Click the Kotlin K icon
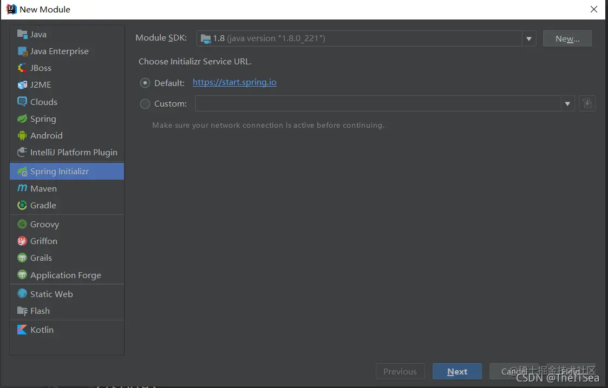This screenshot has width=608, height=388. coord(22,330)
